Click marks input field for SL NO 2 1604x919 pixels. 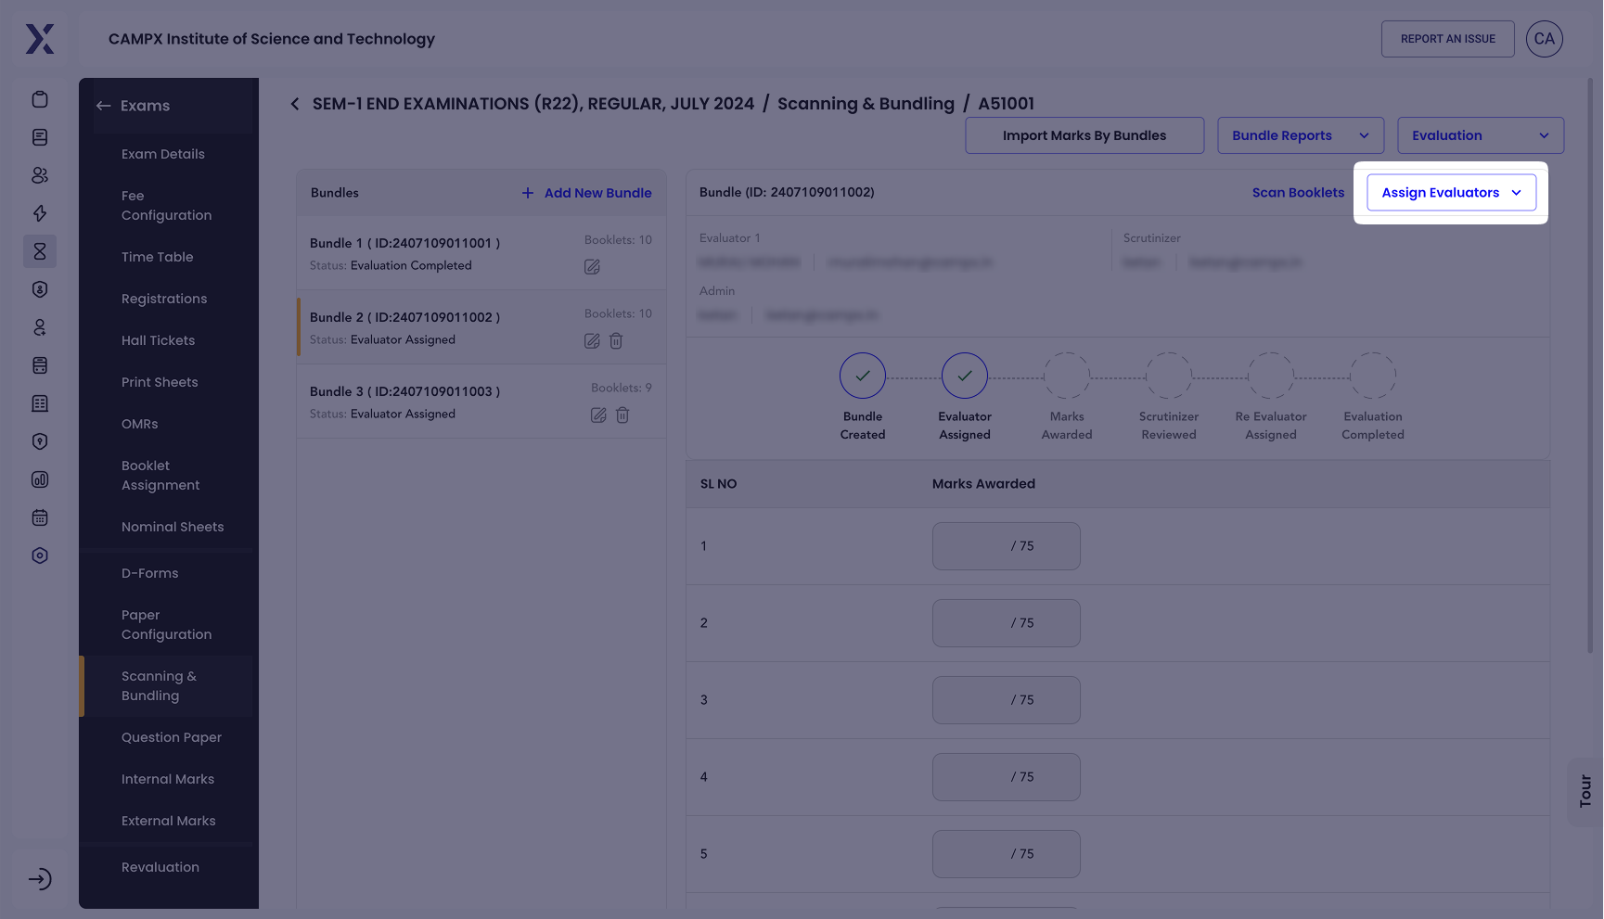click(x=1007, y=623)
